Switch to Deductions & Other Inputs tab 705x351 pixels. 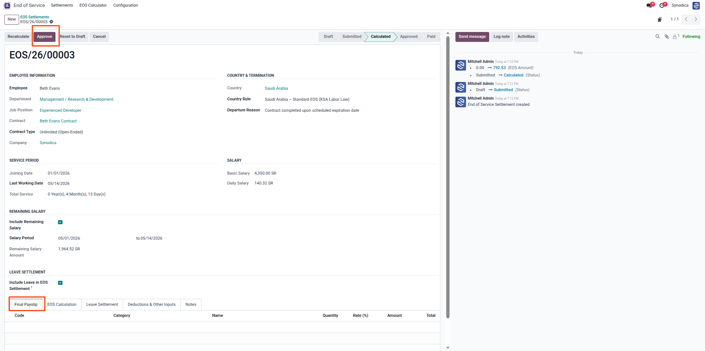(151, 304)
